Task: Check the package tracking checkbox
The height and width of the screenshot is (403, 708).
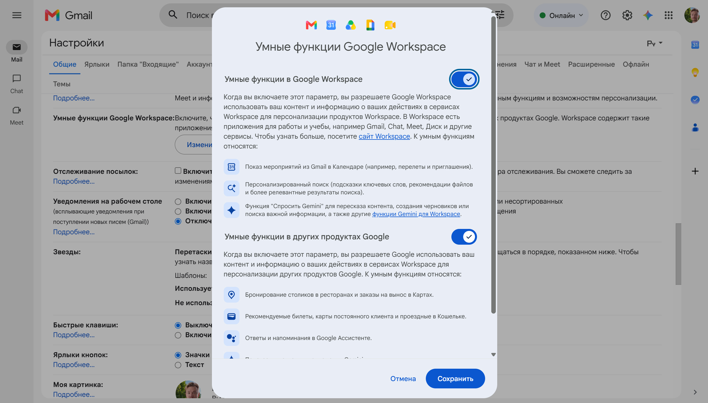Action: [x=178, y=171]
